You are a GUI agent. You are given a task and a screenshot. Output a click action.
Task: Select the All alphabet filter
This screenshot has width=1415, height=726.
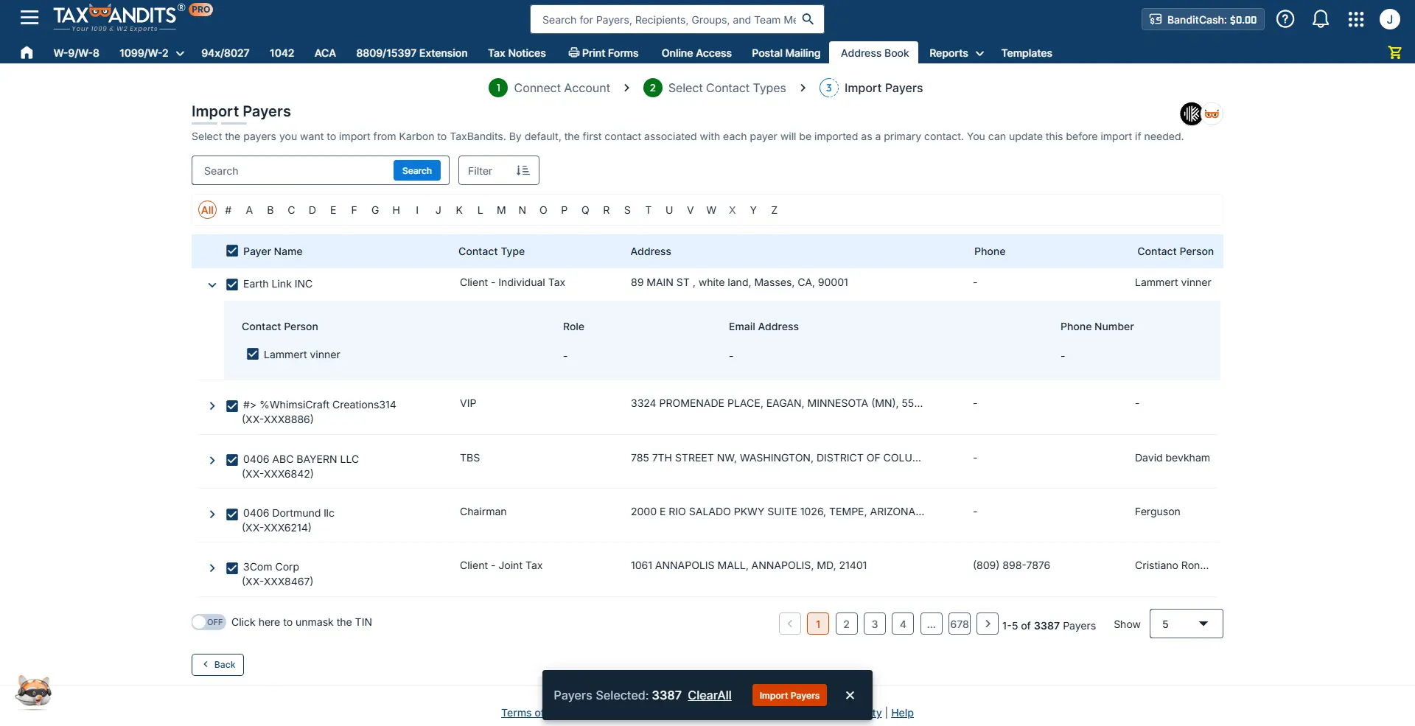pyautogui.click(x=207, y=210)
